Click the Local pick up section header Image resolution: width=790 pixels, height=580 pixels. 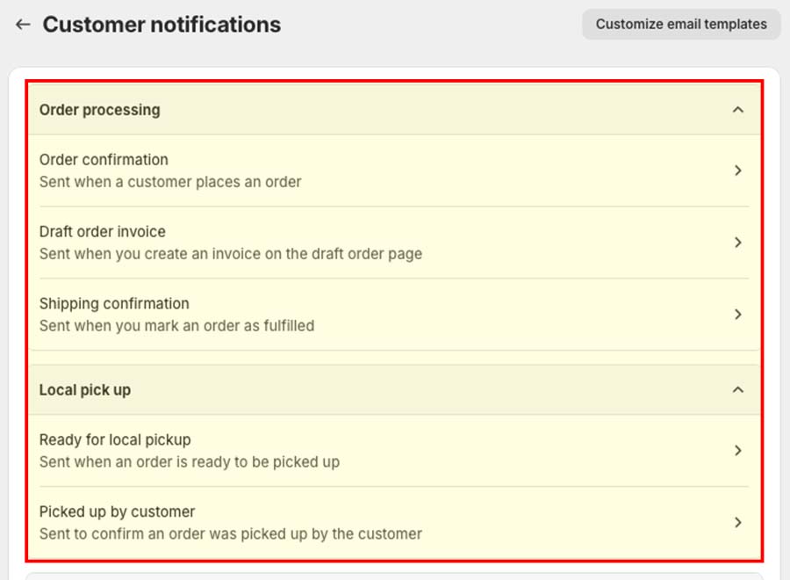(x=85, y=389)
